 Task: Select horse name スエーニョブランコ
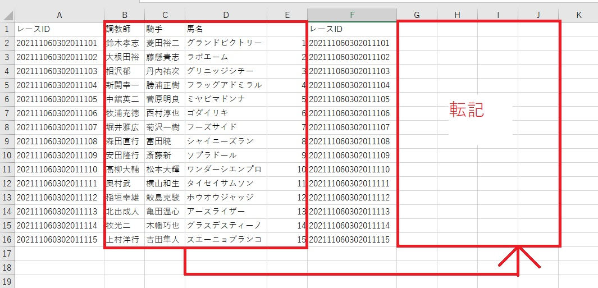click(226, 240)
